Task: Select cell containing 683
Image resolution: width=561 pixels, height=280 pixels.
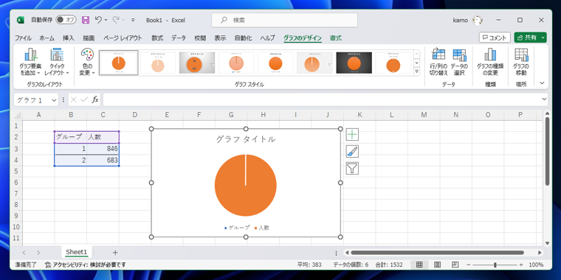Action: point(103,161)
